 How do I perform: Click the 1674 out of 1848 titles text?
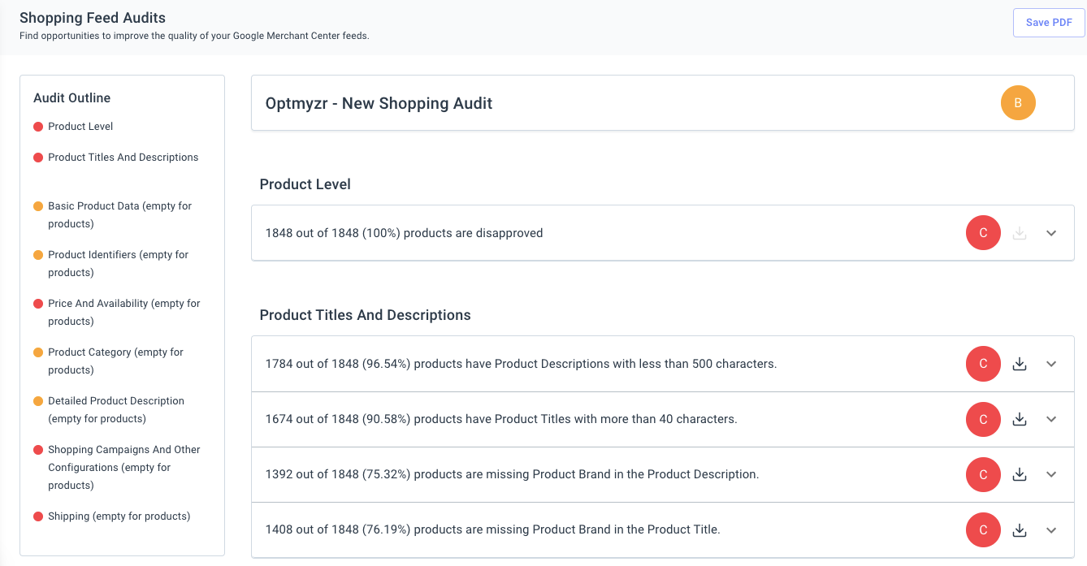tap(501, 419)
